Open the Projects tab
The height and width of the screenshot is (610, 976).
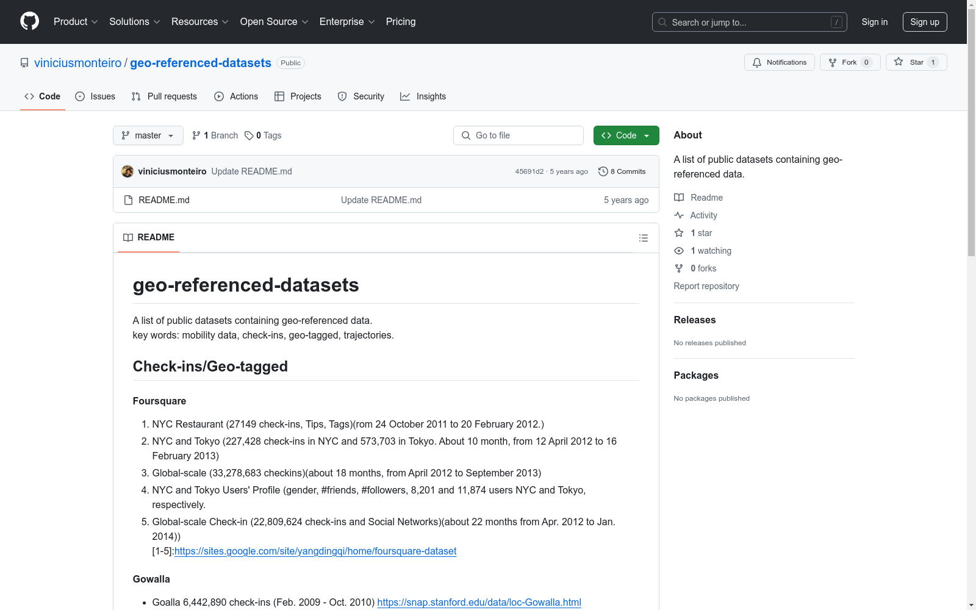coord(298,96)
